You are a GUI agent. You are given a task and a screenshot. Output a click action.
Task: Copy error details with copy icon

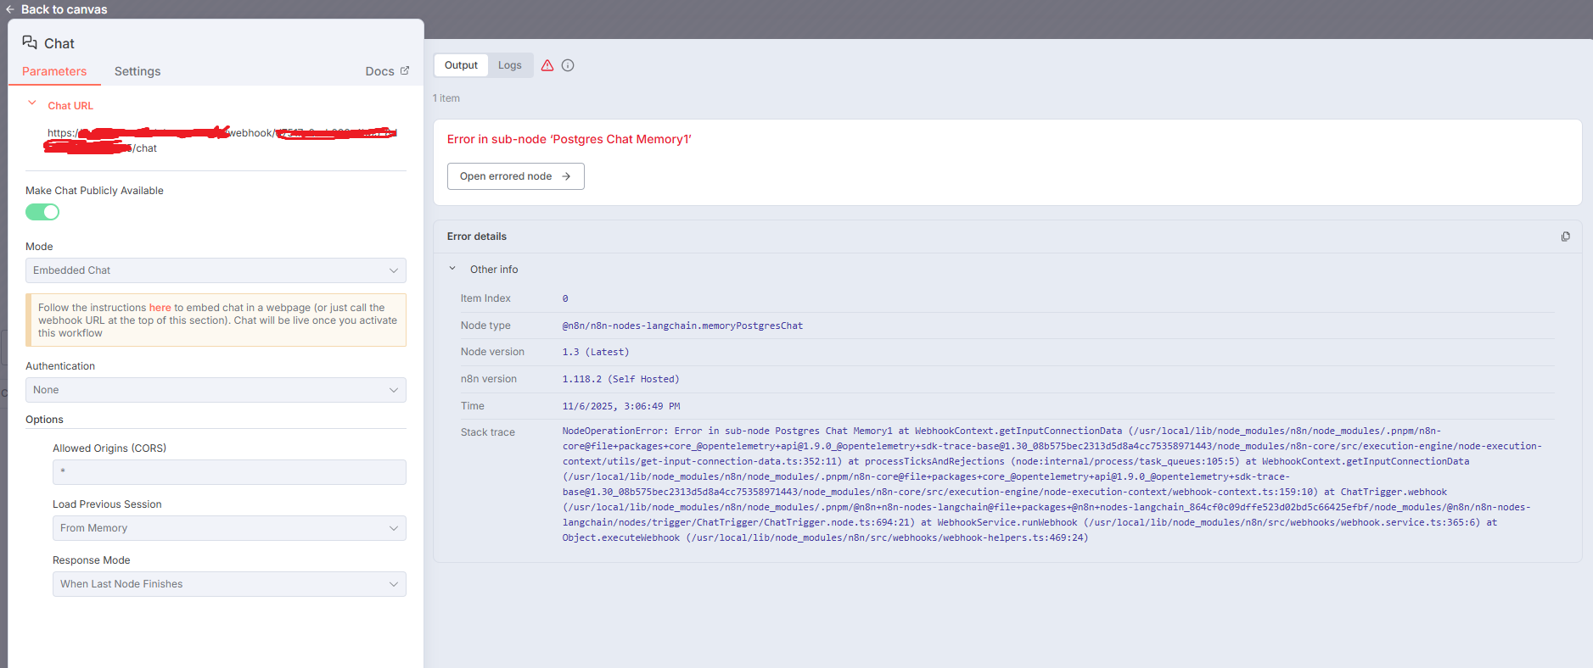1565,237
